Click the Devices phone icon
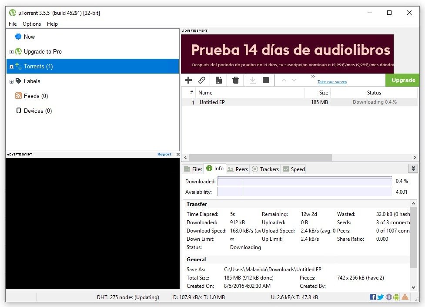 coord(18,111)
